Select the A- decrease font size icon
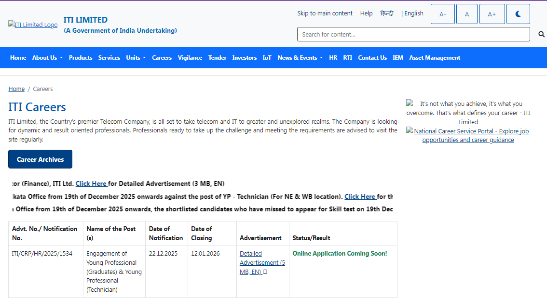Image resolution: width=547 pixels, height=298 pixels. (442, 13)
